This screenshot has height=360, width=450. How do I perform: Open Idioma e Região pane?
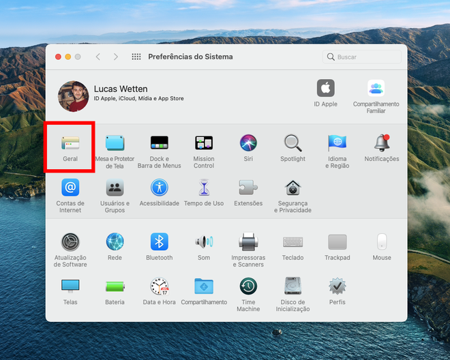(337, 142)
